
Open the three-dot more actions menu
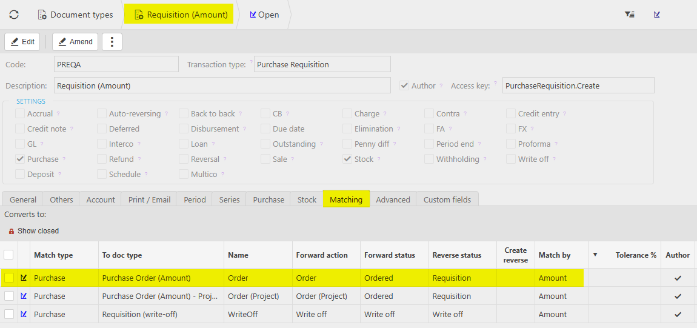(x=112, y=42)
